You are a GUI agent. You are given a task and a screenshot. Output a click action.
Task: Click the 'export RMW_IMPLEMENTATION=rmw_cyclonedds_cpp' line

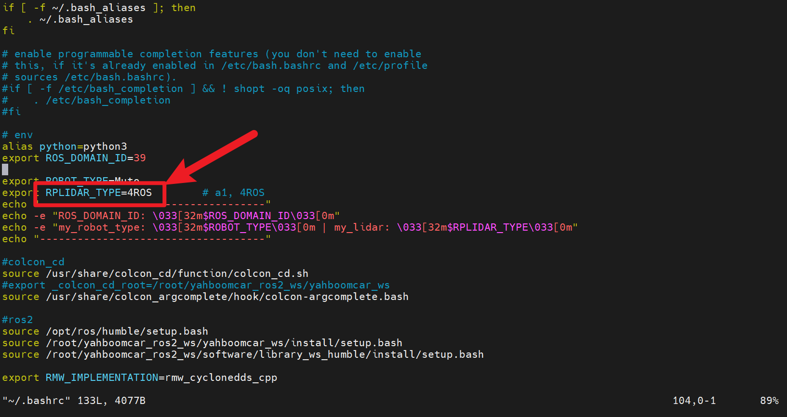[140, 378]
